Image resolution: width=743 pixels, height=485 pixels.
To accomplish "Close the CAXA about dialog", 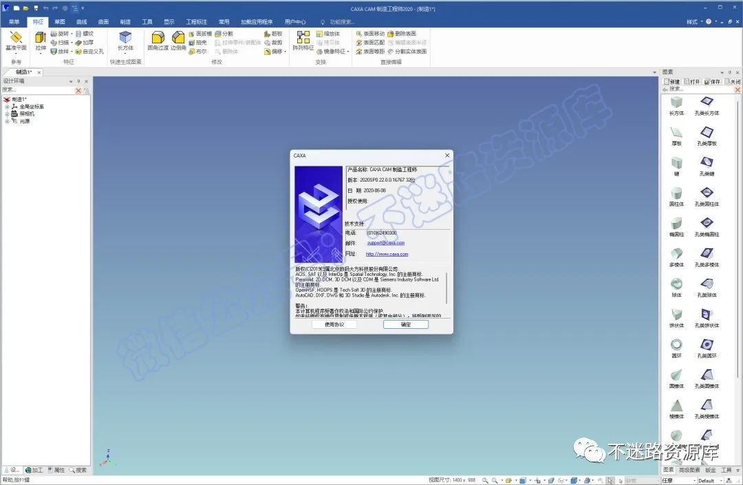I will click(x=447, y=155).
